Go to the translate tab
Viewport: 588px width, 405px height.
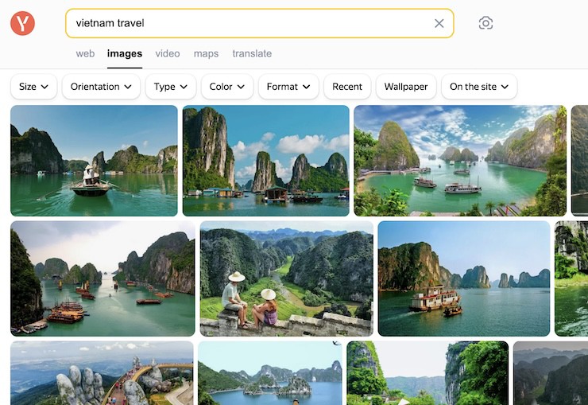pyautogui.click(x=252, y=54)
